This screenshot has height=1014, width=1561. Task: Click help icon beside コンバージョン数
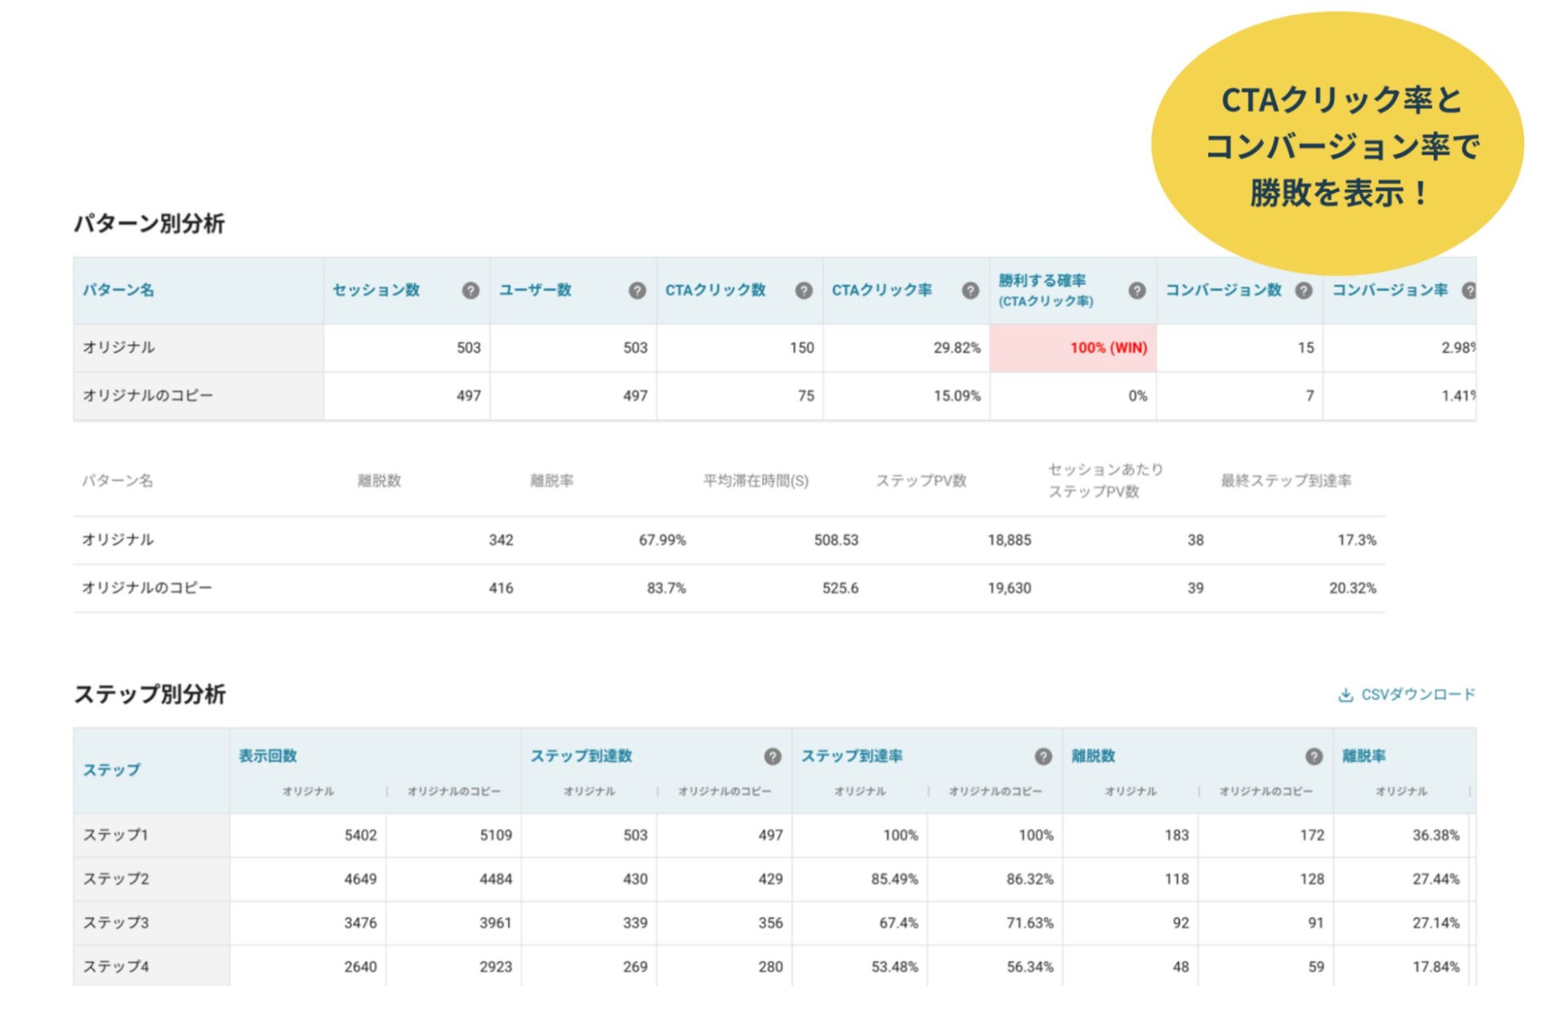pyautogui.click(x=1303, y=291)
